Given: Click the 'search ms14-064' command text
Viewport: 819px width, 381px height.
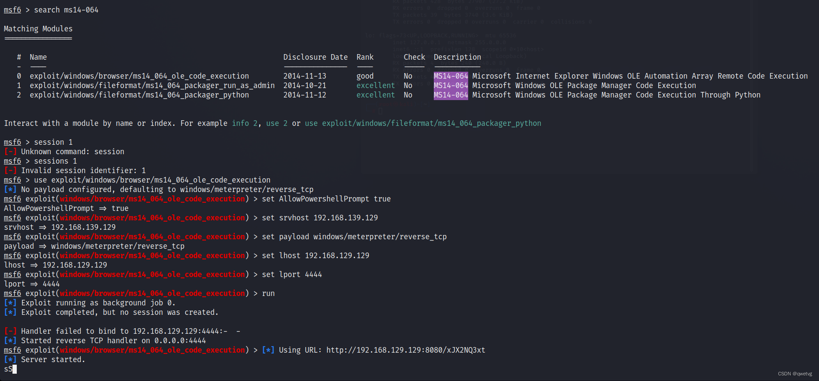Looking at the screenshot, I should (x=66, y=10).
